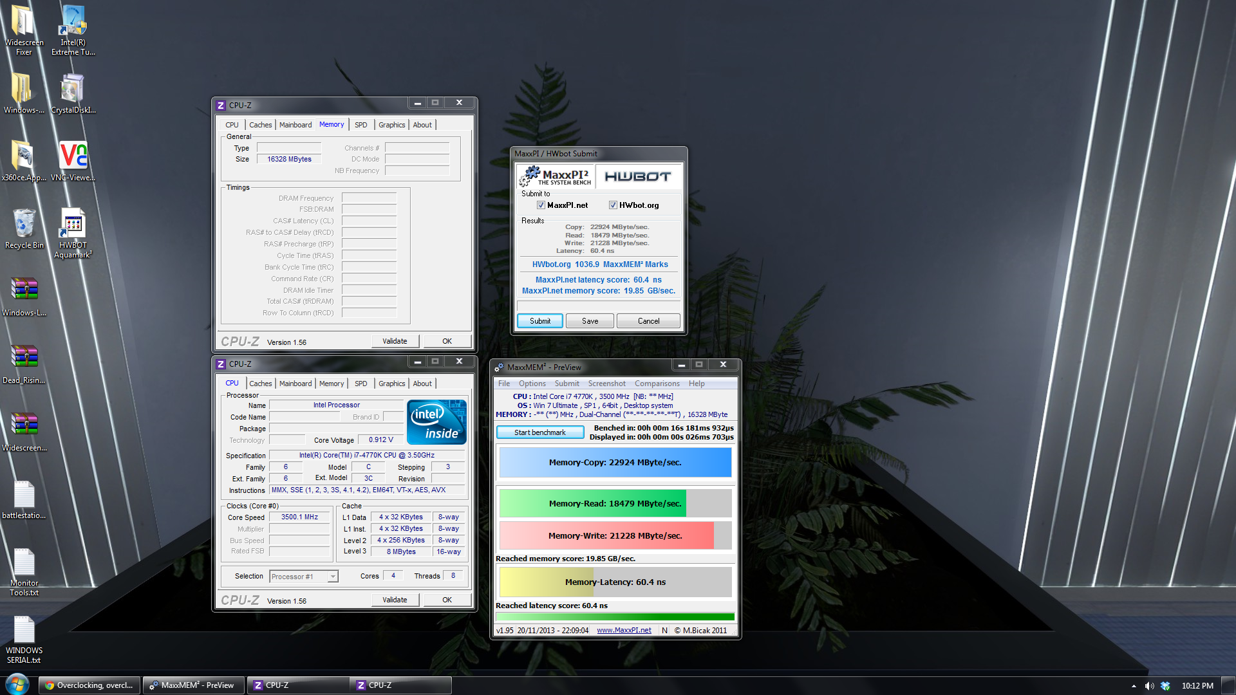
Task: Show hidden tray icons arrow
Action: [1134, 686]
